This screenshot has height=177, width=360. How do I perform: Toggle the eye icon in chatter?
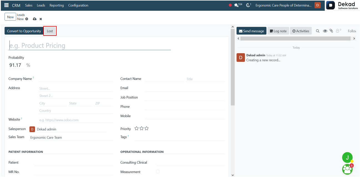point(325,31)
